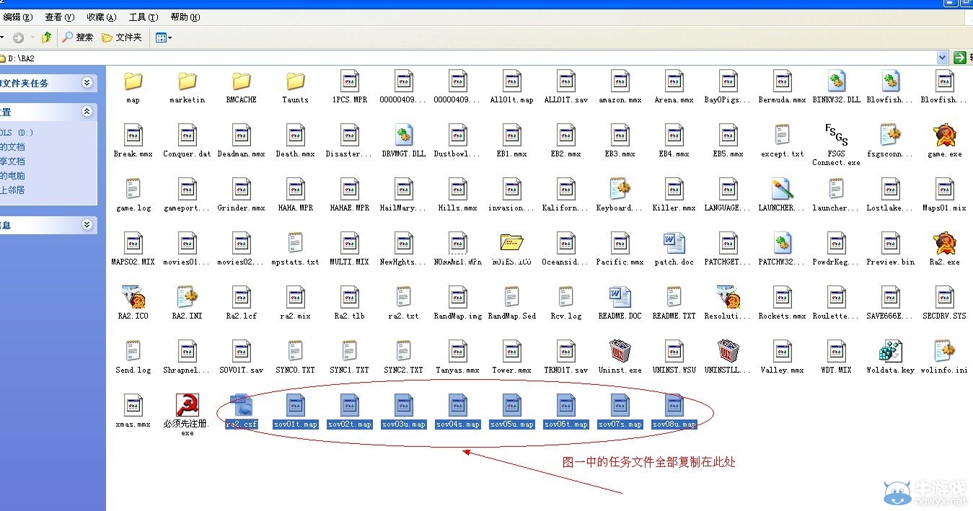
Task: Select the DRVMGT.DLL file icon
Action: point(404,135)
